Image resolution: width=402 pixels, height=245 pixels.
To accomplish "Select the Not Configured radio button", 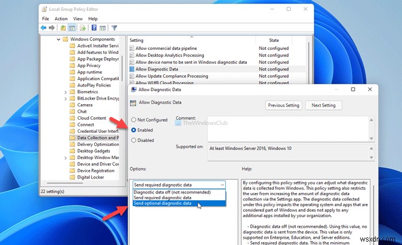I will (134, 120).
